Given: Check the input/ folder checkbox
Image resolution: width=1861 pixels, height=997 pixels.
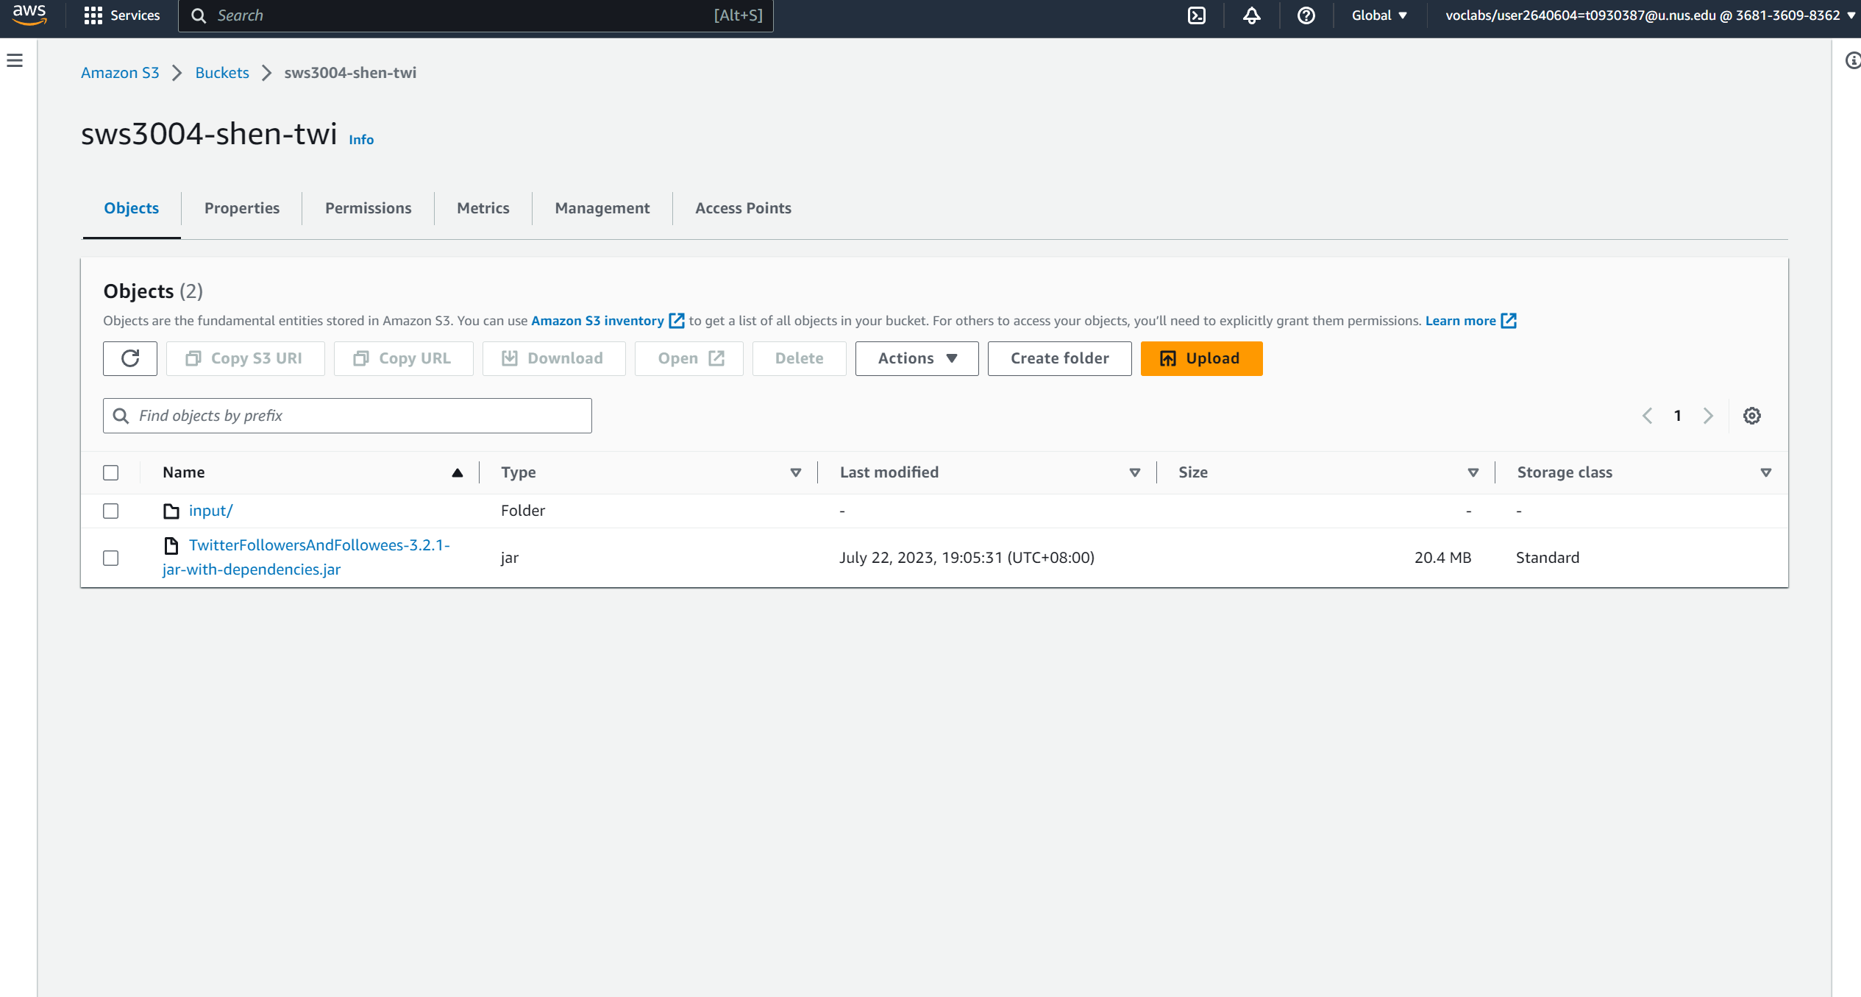Looking at the screenshot, I should [111, 511].
